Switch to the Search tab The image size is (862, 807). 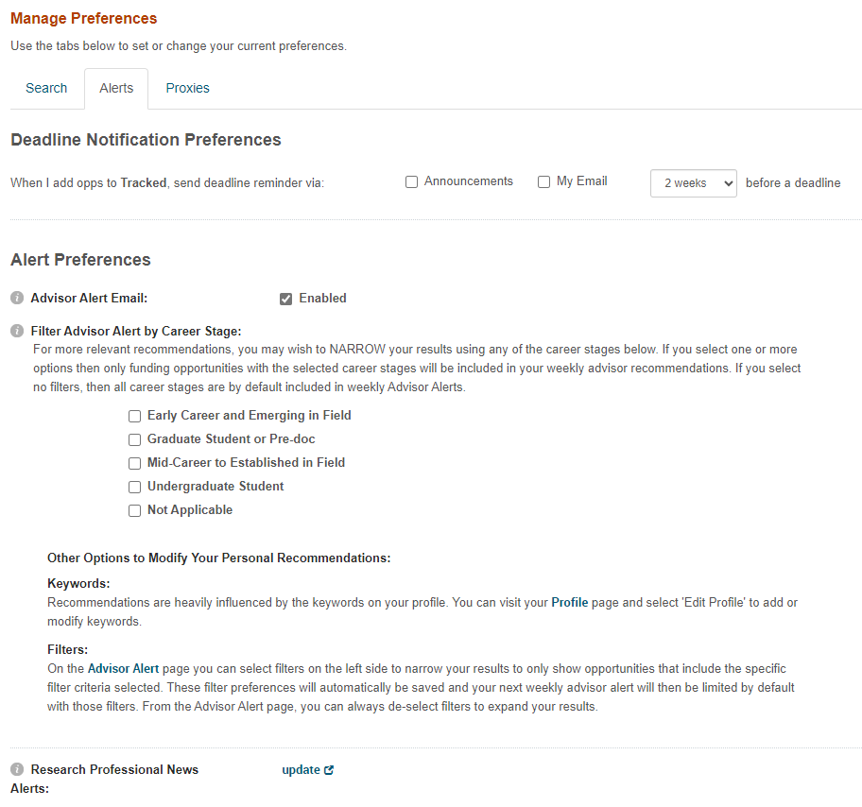click(46, 88)
